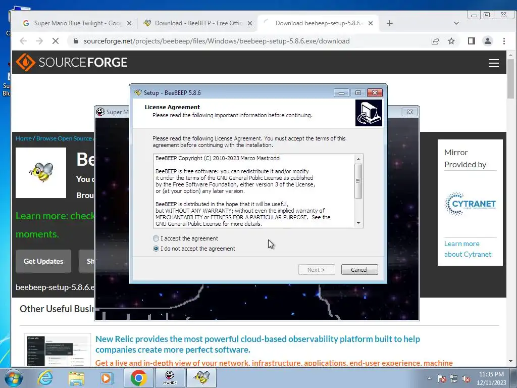Screen dimensions: 517x388
Task: Click the muted volume tray icon
Action: (466, 378)
